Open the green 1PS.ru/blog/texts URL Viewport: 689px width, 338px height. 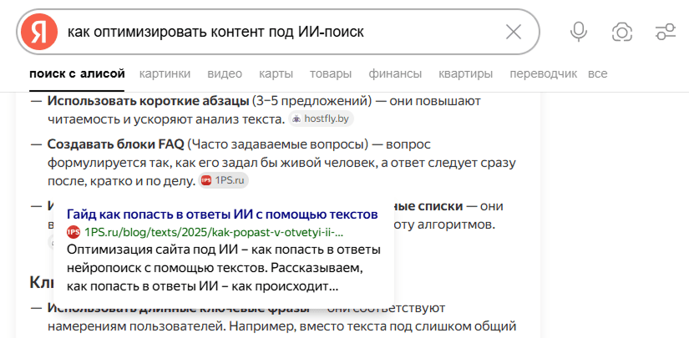click(214, 232)
